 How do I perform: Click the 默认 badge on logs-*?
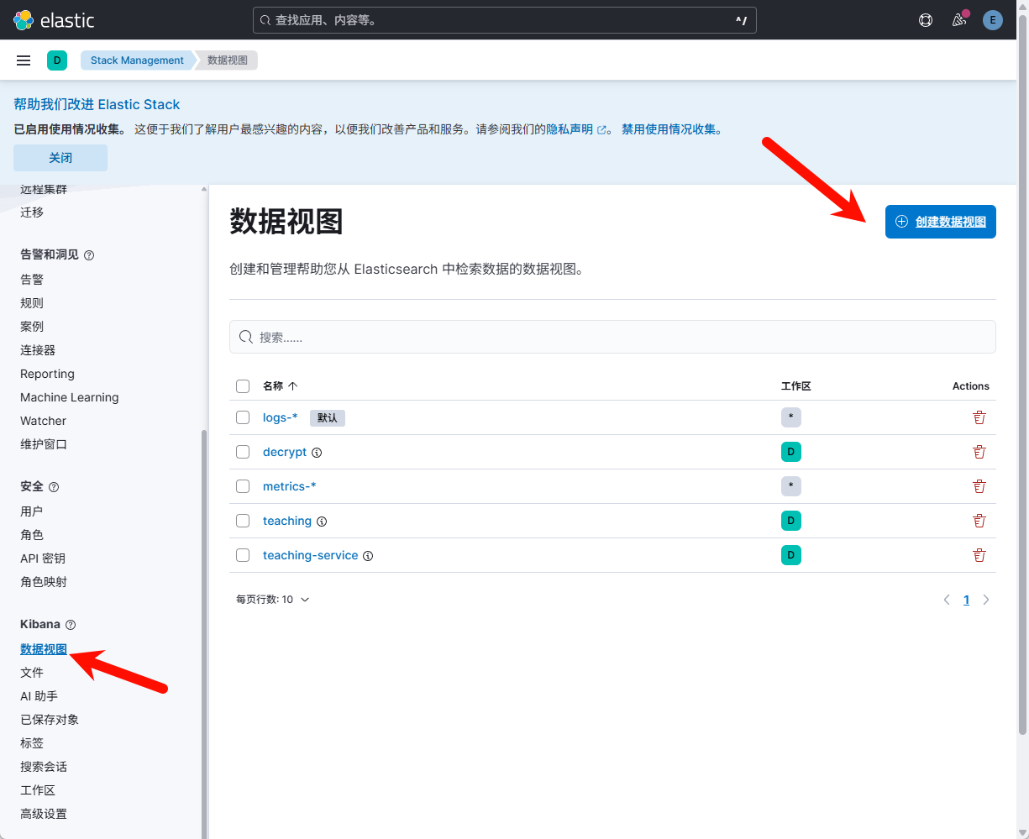point(328,417)
